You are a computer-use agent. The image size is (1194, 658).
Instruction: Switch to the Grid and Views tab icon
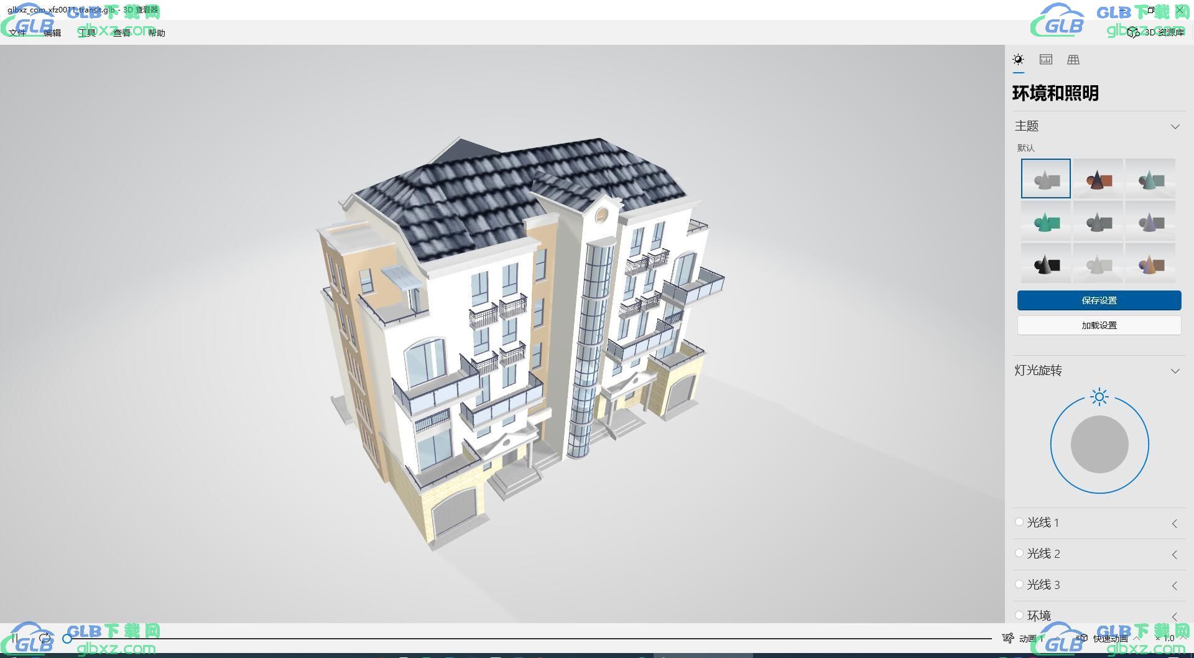pyautogui.click(x=1073, y=60)
